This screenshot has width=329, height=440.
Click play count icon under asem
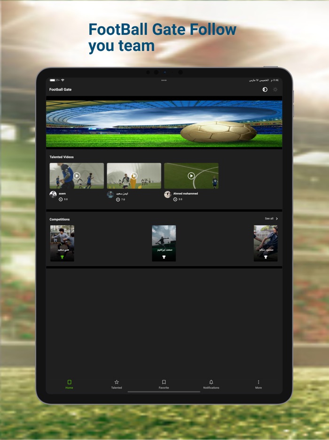[61, 200]
